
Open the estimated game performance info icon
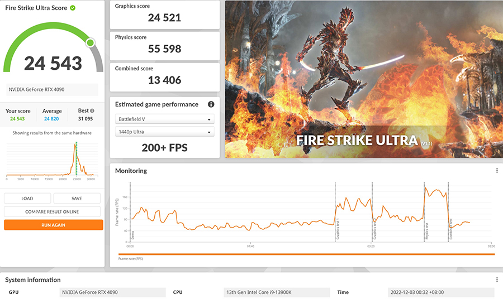coord(211,104)
